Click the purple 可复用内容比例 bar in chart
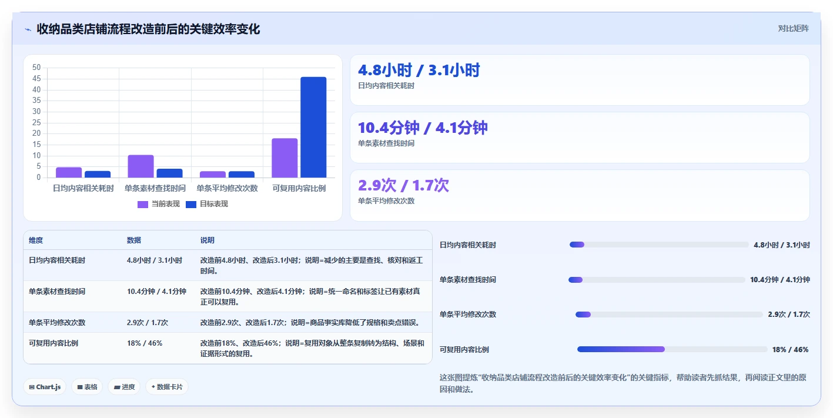 [285, 158]
